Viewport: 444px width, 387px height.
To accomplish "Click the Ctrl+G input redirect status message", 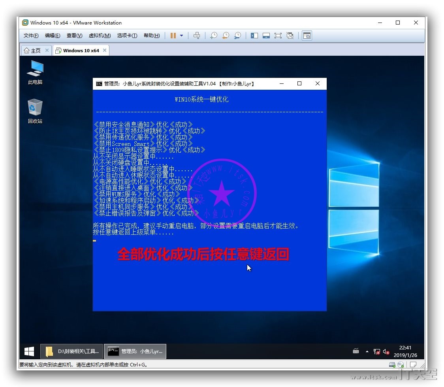I will click(x=83, y=364).
